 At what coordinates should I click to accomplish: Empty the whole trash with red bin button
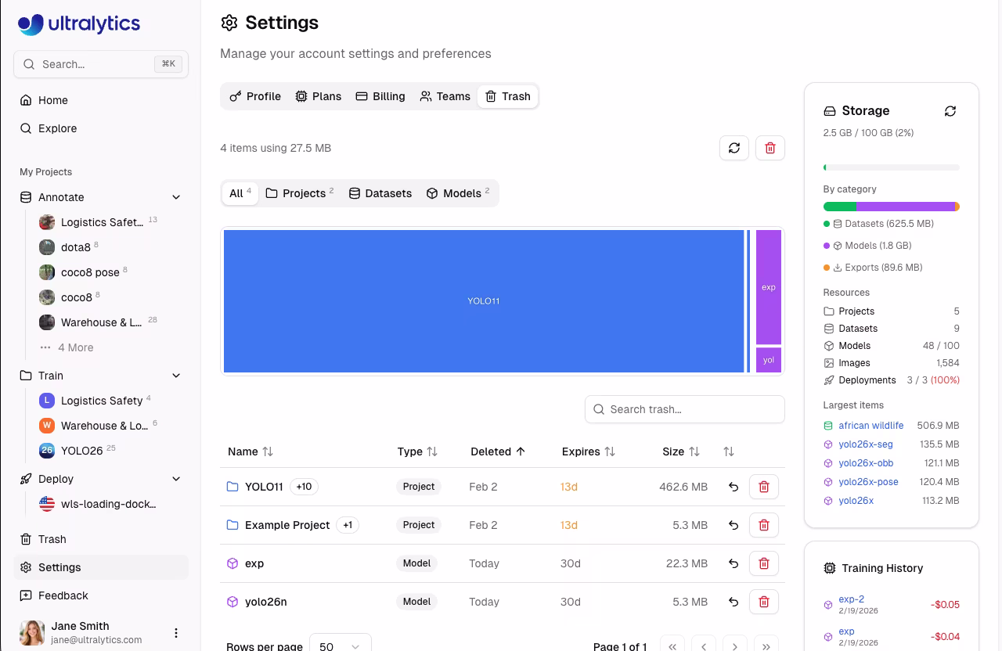pos(770,148)
